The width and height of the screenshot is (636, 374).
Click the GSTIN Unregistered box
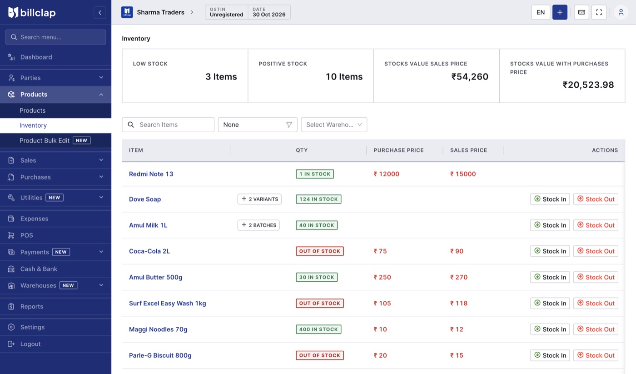click(x=227, y=12)
